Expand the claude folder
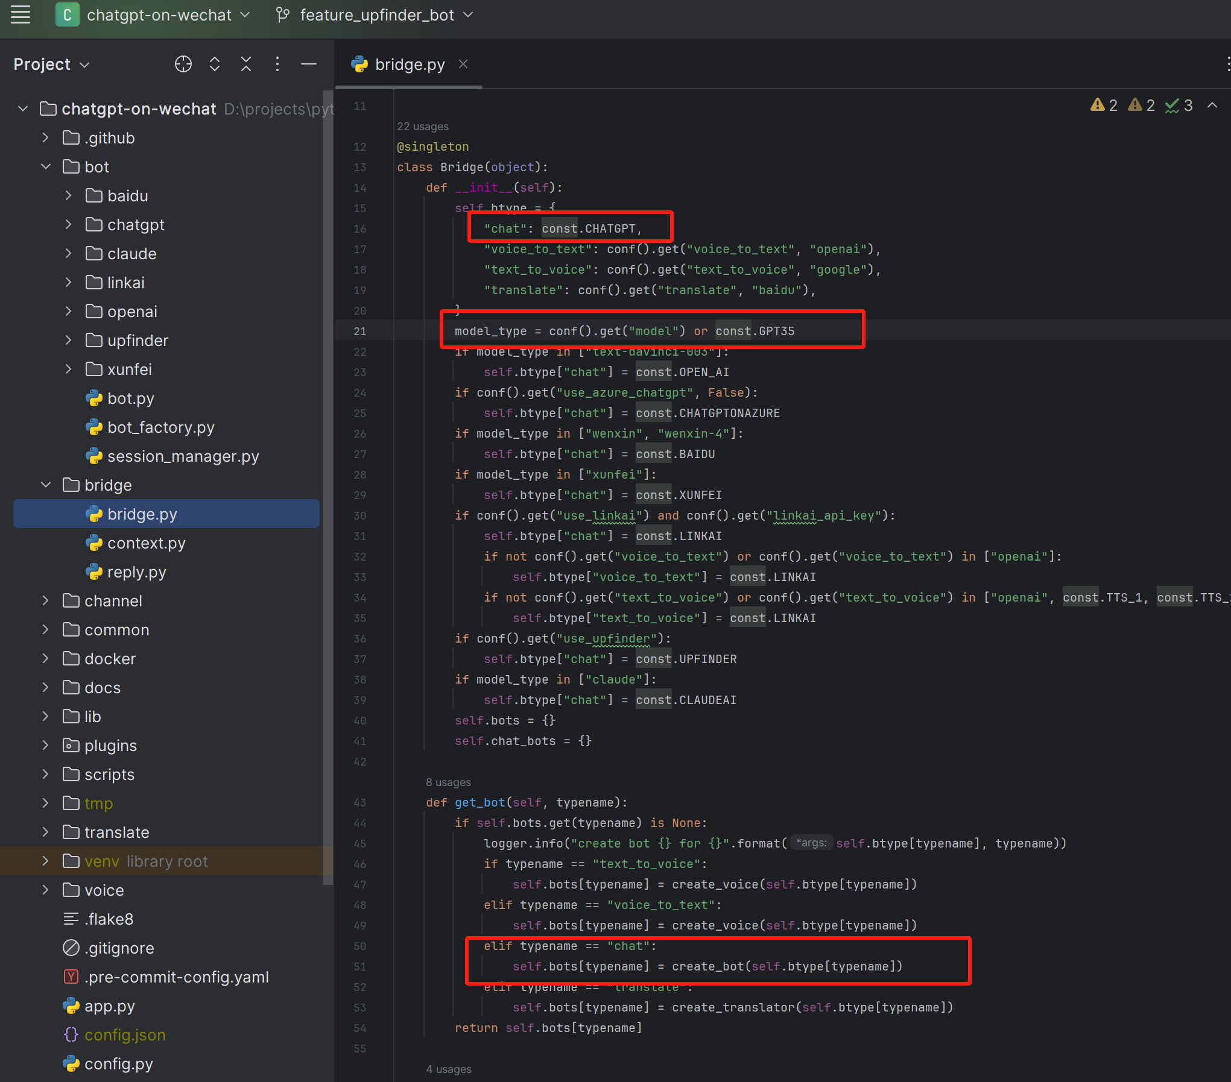 click(69, 253)
